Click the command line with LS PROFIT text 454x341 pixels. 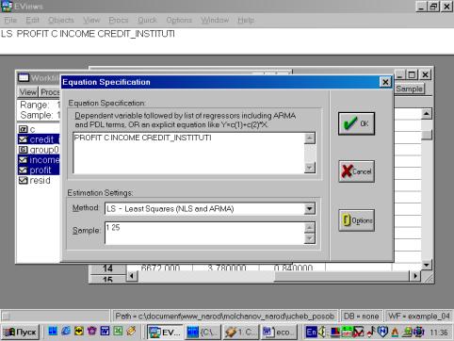click(x=226, y=41)
